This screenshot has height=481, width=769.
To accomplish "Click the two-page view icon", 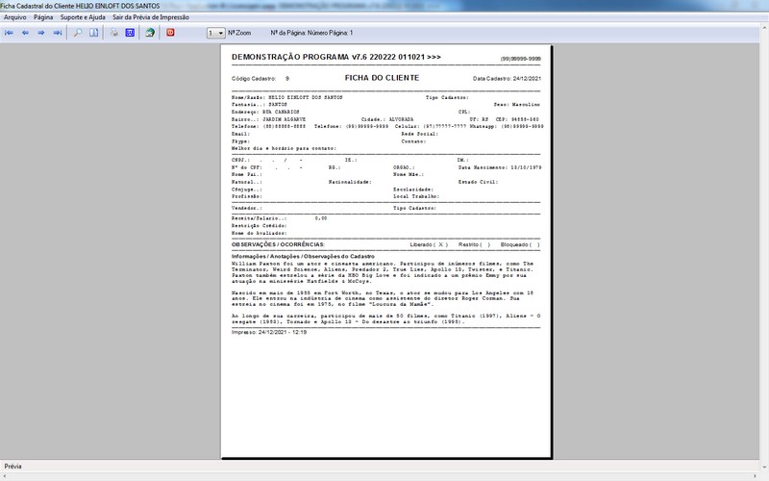I will (93, 33).
